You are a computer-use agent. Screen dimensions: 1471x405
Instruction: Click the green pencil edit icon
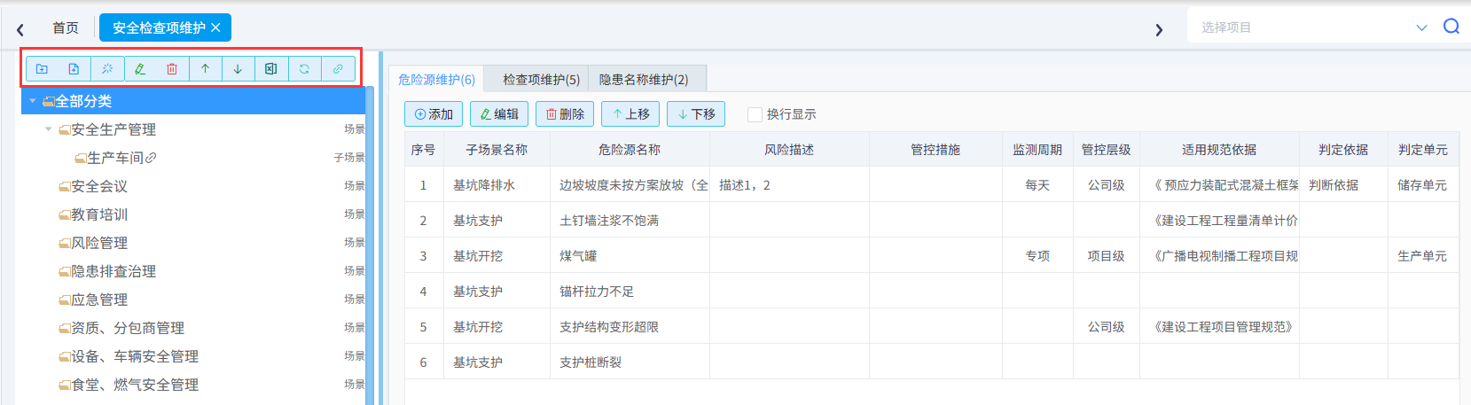(x=140, y=68)
